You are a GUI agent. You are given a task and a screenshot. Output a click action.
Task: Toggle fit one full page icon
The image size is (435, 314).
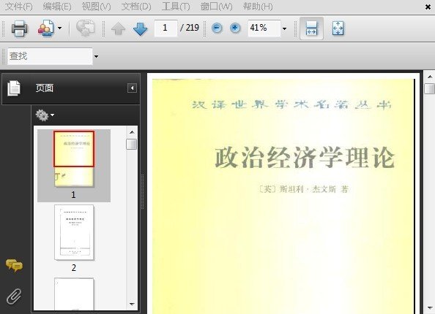pyautogui.click(x=338, y=28)
